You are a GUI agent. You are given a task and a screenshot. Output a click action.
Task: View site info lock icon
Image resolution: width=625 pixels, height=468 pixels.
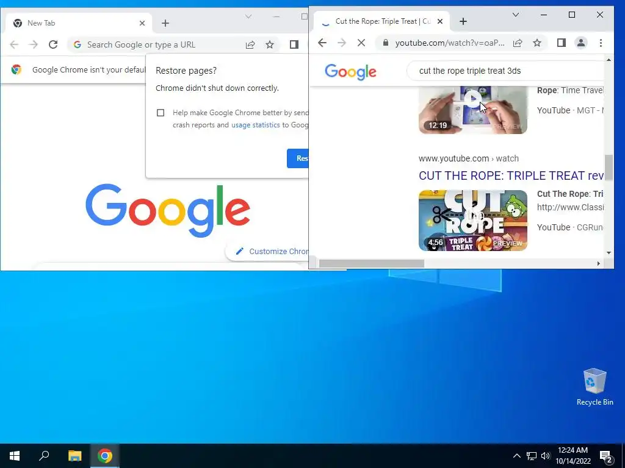point(386,43)
